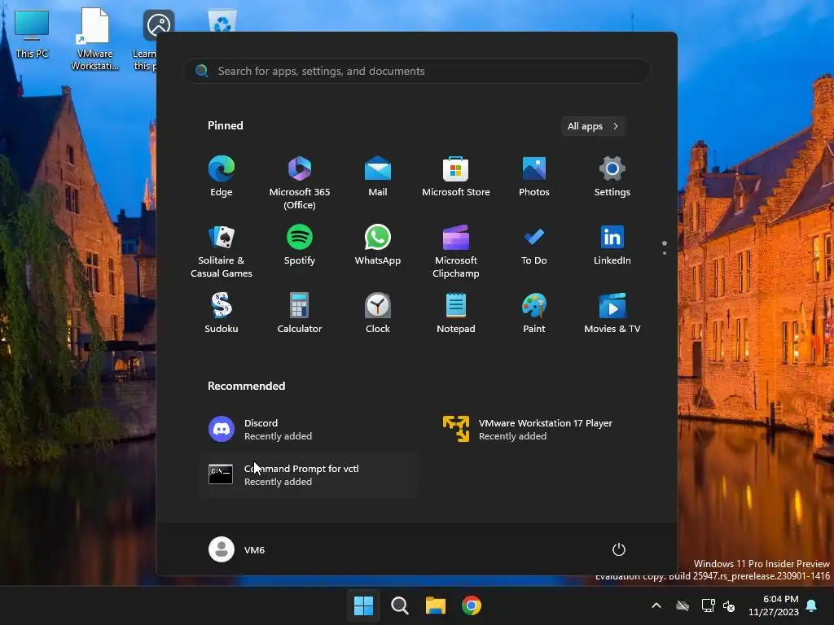Open File Explorer from the taskbar
Image resolution: width=834 pixels, height=625 pixels.
coord(436,605)
